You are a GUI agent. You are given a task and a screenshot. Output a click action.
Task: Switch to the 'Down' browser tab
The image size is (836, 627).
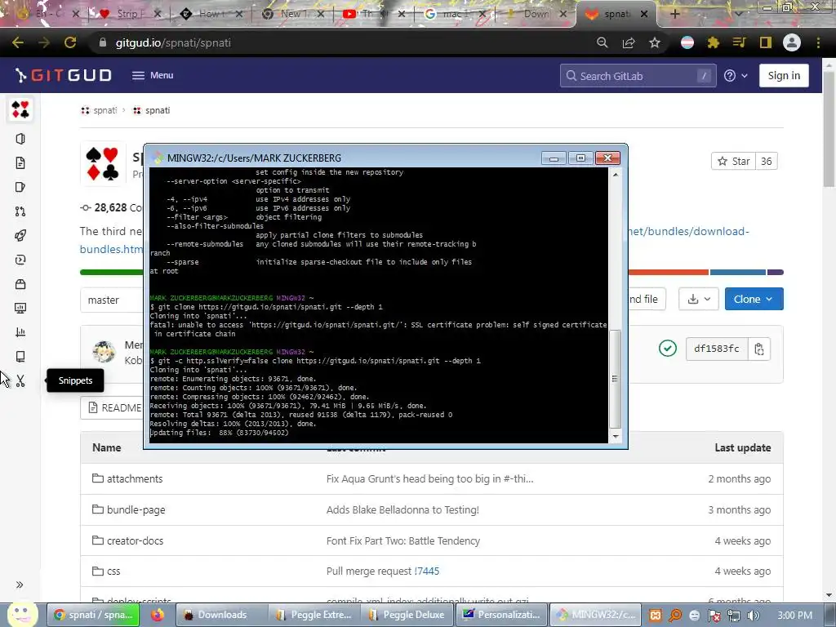pos(536,14)
